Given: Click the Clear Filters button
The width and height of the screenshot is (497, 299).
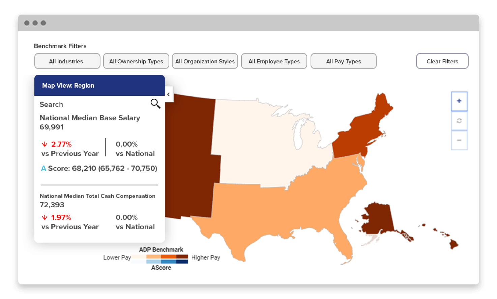Looking at the screenshot, I should 442,61.
